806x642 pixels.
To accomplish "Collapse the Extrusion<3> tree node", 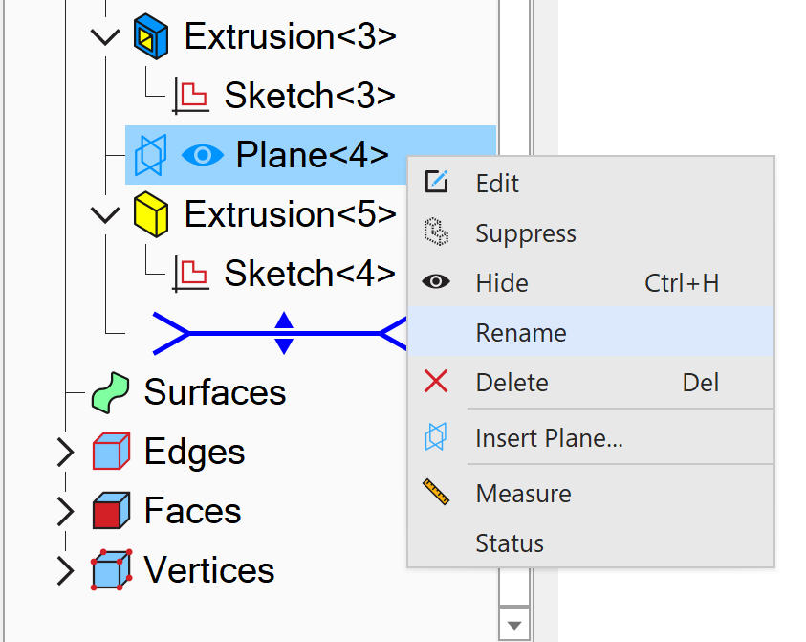I will pyautogui.click(x=102, y=37).
